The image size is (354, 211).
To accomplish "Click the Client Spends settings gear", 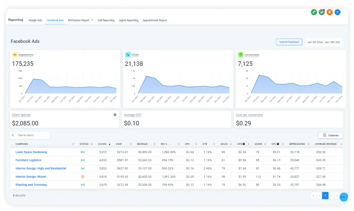I will (x=115, y=115).
